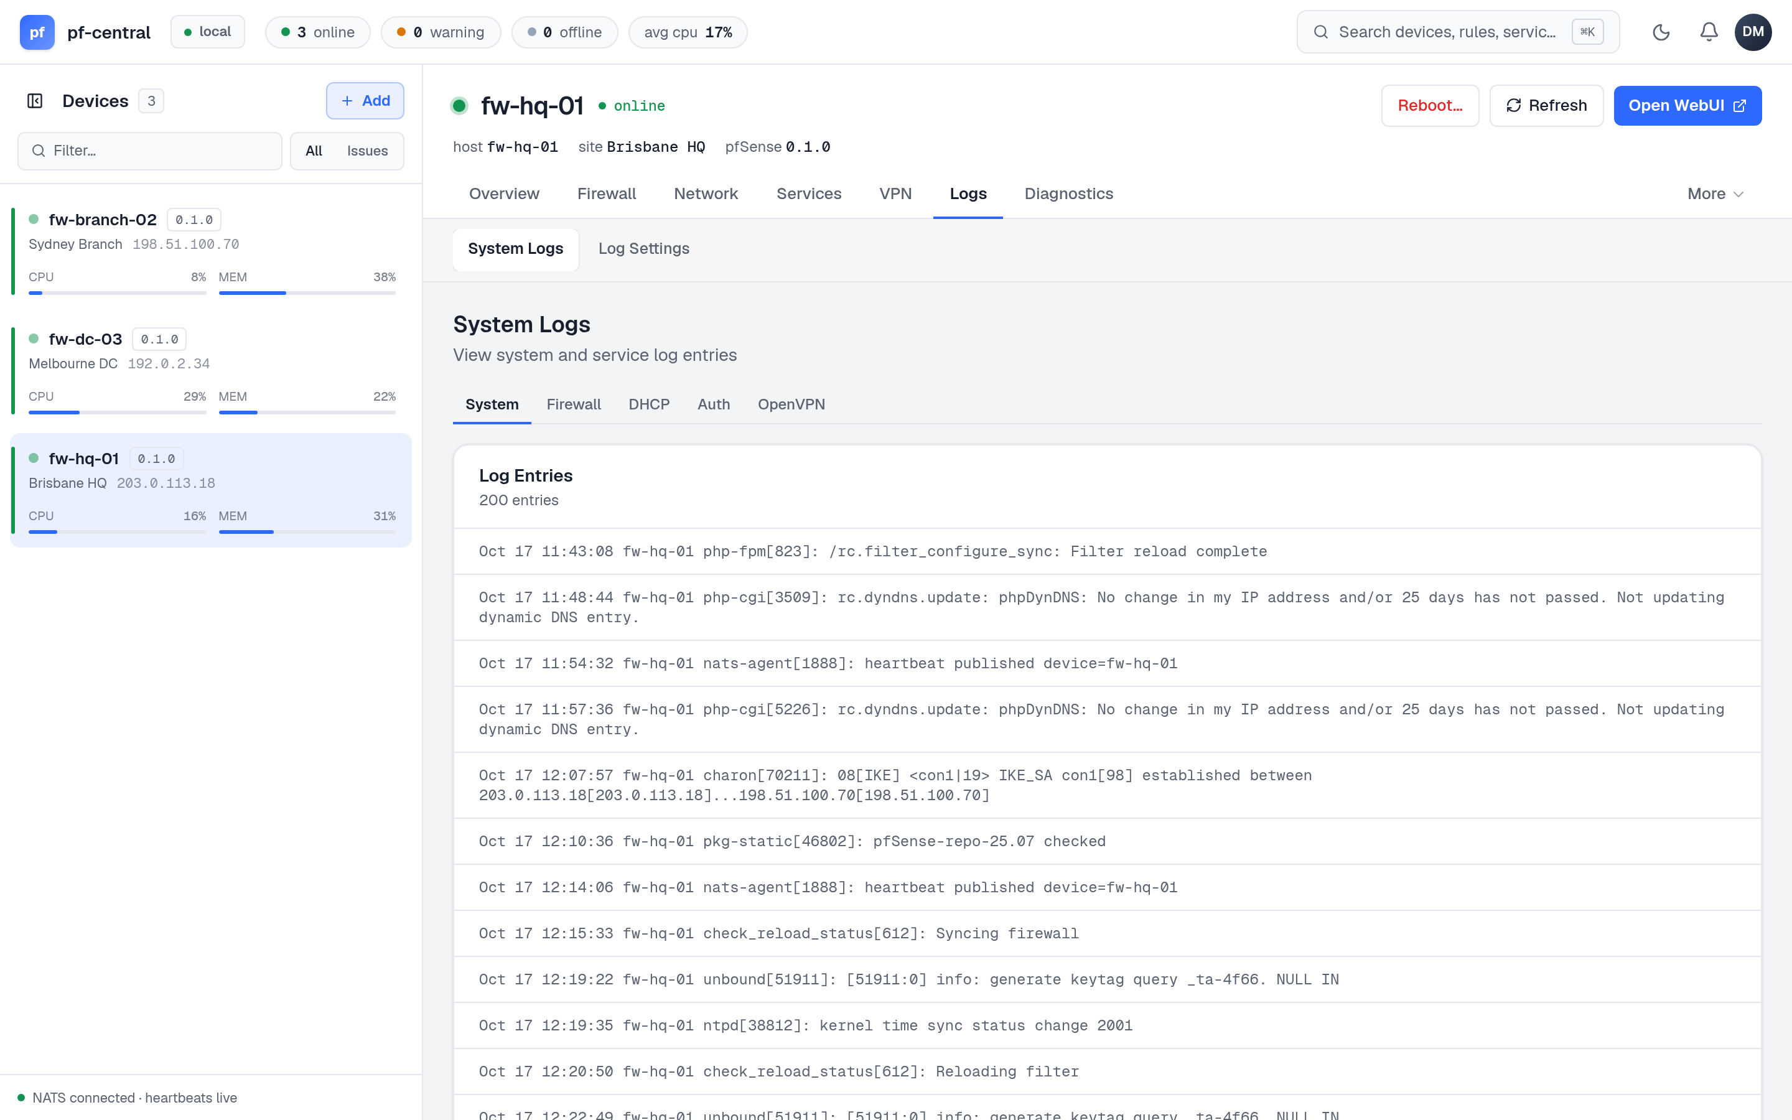1792x1120 pixels.
Task: Expand the More tabs dropdown
Action: [x=1715, y=194]
